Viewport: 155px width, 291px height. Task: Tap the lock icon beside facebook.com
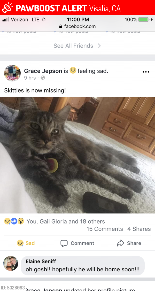60,27
